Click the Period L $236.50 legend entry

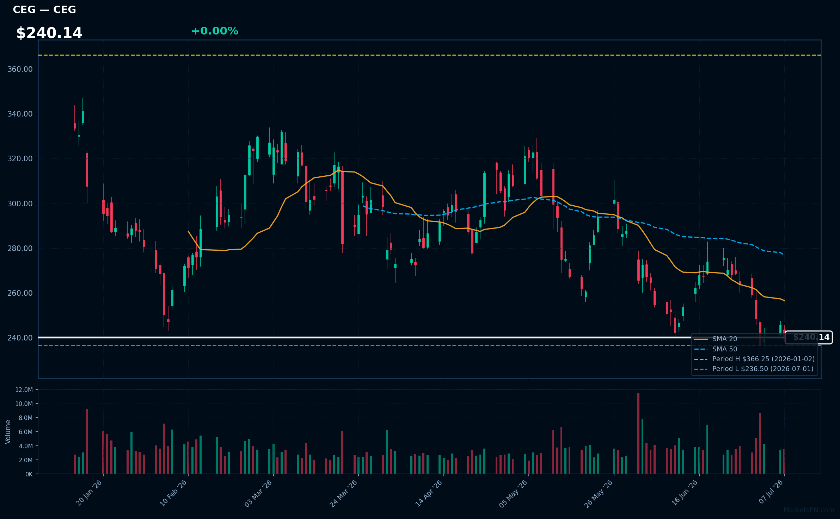pos(754,369)
